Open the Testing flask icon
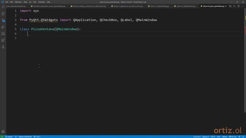The height and width of the screenshot is (138, 246). (x=3, y=47)
